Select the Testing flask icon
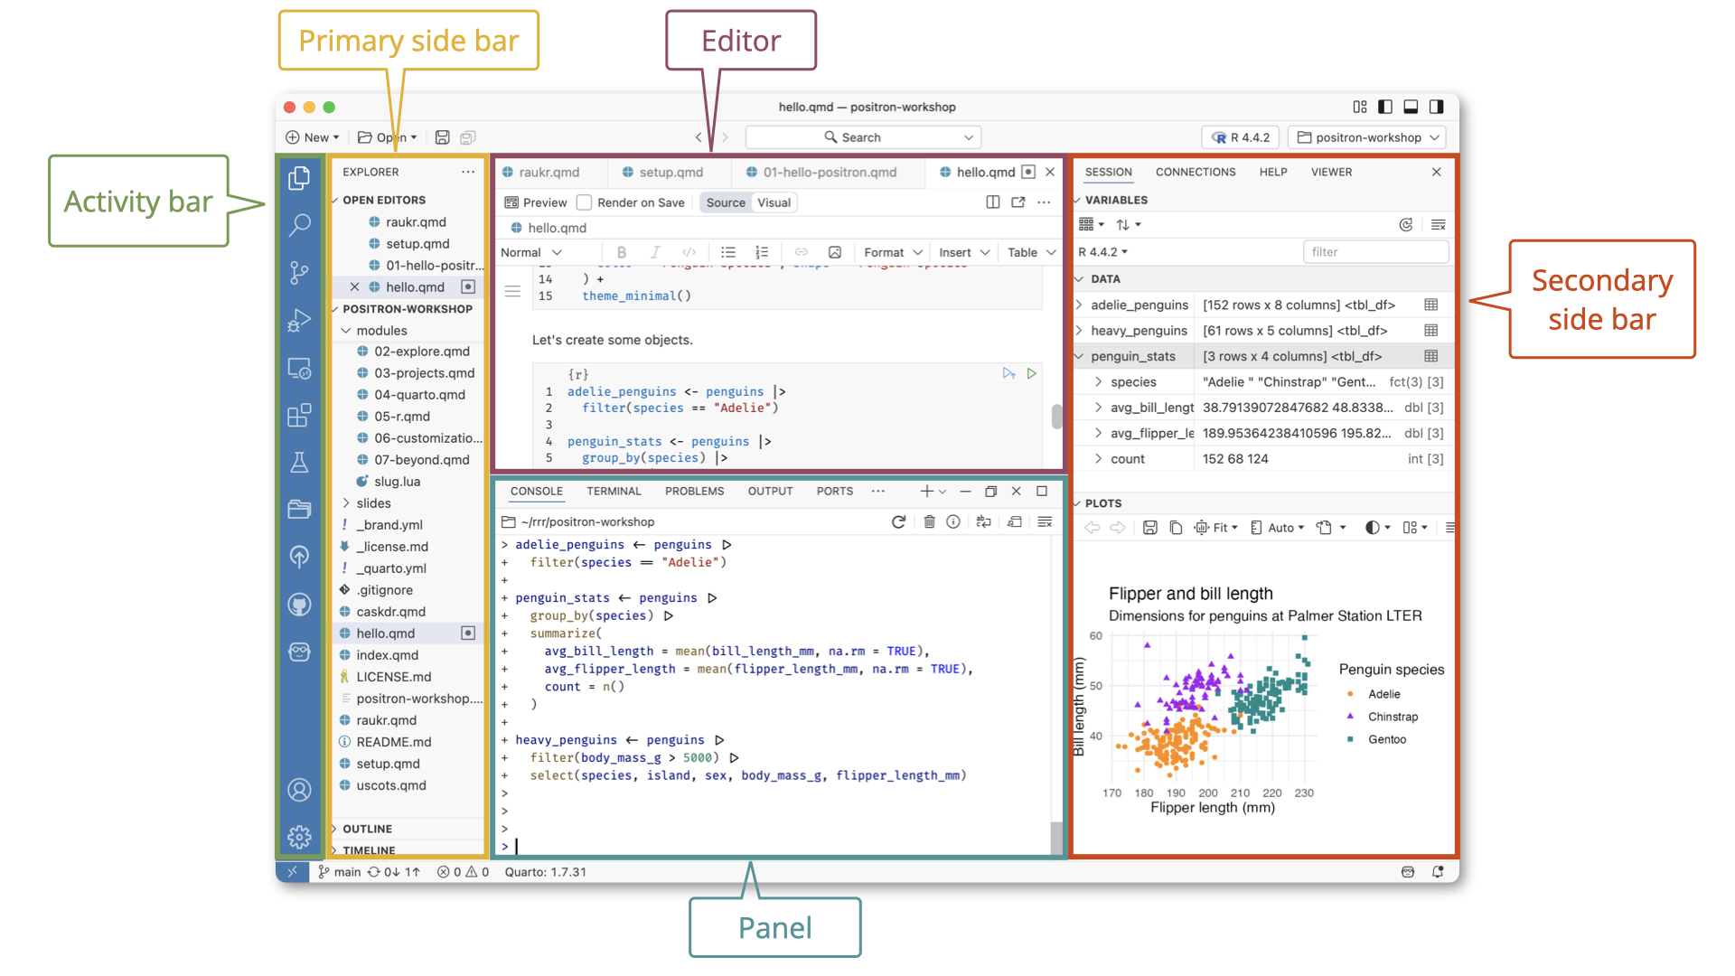The height and width of the screenshot is (976, 1735). [299, 463]
